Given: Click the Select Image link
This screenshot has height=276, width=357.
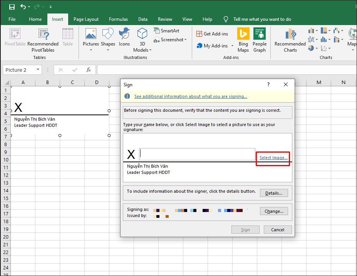Looking at the screenshot, I should tap(273, 158).
